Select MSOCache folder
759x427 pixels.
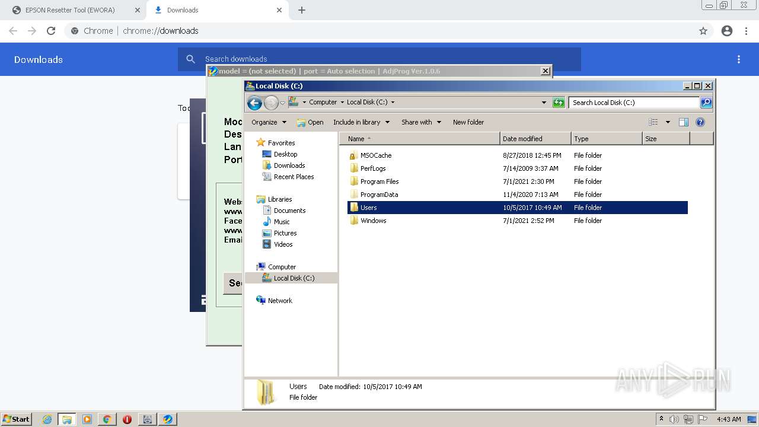[x=376, y=155]
